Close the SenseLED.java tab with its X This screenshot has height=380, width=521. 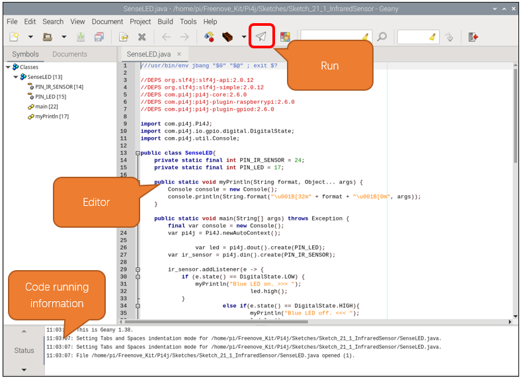(179, 54)
